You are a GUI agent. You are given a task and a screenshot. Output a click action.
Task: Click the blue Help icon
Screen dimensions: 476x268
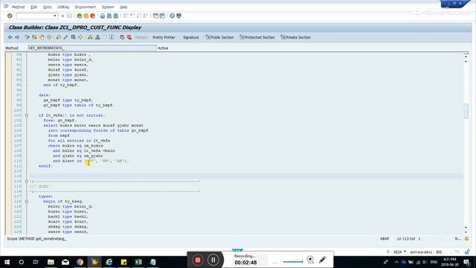pos(172,16)
